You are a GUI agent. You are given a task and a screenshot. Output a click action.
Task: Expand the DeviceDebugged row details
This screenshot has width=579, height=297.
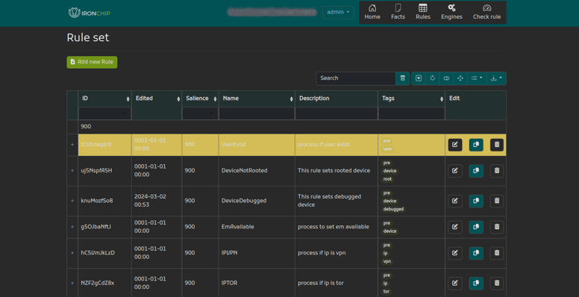coord(72,201)
